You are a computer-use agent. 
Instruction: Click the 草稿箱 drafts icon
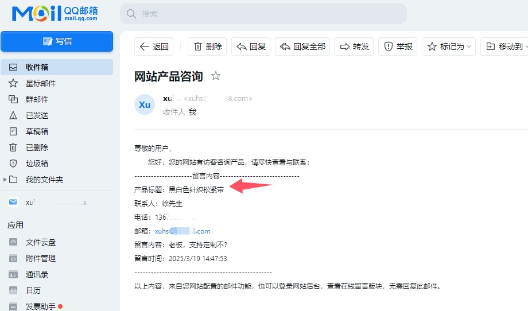13,131
